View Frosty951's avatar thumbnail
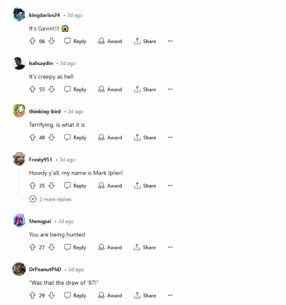Viewport: 286px width, 305px height. [19, 159]
